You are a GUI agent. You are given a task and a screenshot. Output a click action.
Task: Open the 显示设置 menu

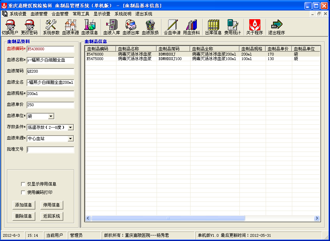(102, 14)
